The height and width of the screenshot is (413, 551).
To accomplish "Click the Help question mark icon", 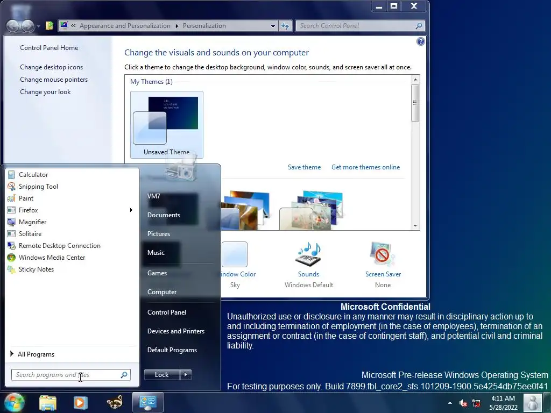I will [420, 42].
